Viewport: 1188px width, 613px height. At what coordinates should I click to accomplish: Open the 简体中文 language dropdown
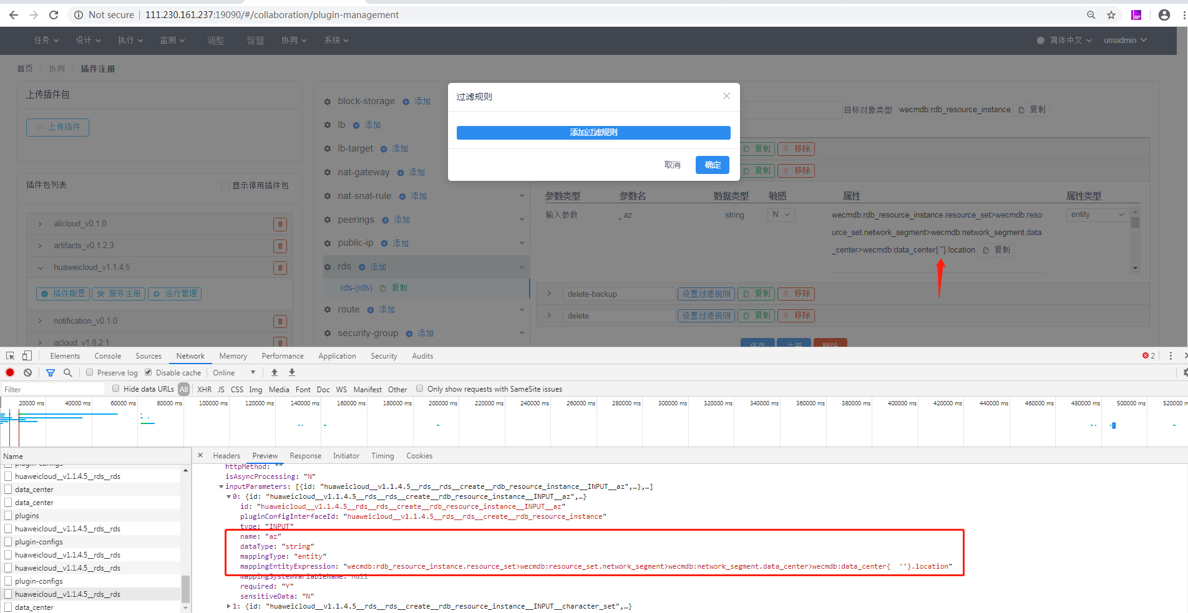point(1063,40)
